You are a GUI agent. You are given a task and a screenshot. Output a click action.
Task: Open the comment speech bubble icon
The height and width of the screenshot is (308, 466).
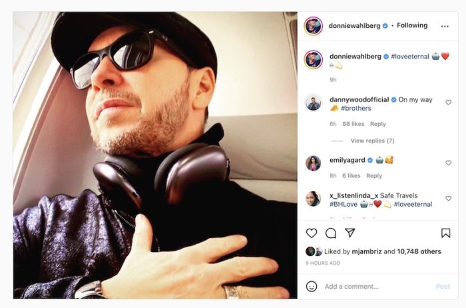click(330, 233)
